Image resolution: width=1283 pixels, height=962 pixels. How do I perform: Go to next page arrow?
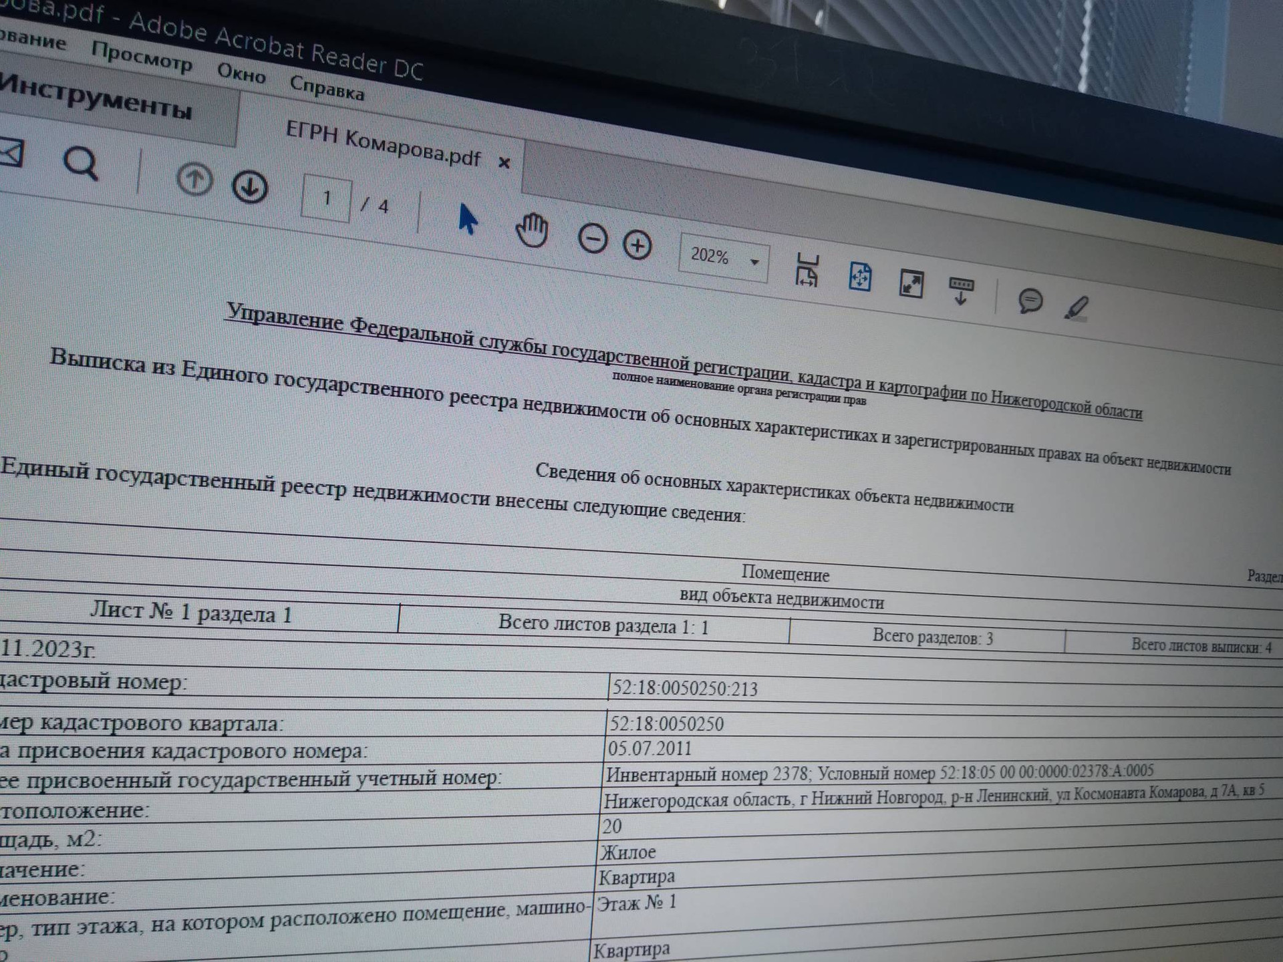click(x=250, y=188)
